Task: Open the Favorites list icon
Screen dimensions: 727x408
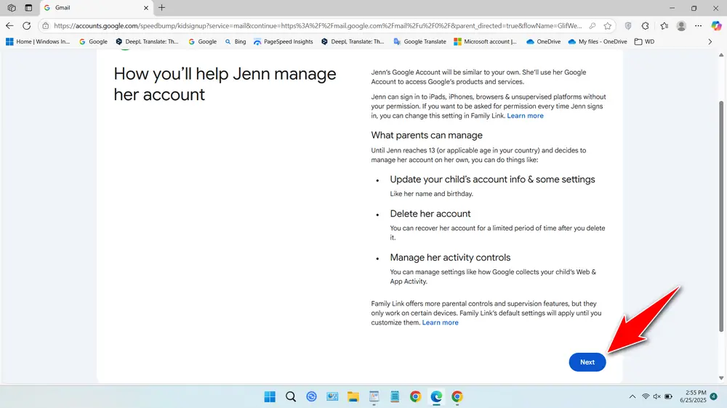Action: point(664,26)
